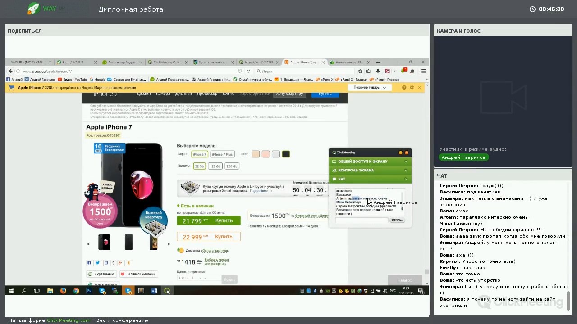Open the Дизайн section in product nav
This screenshot has height=324, width=577.
click(144, 94)
